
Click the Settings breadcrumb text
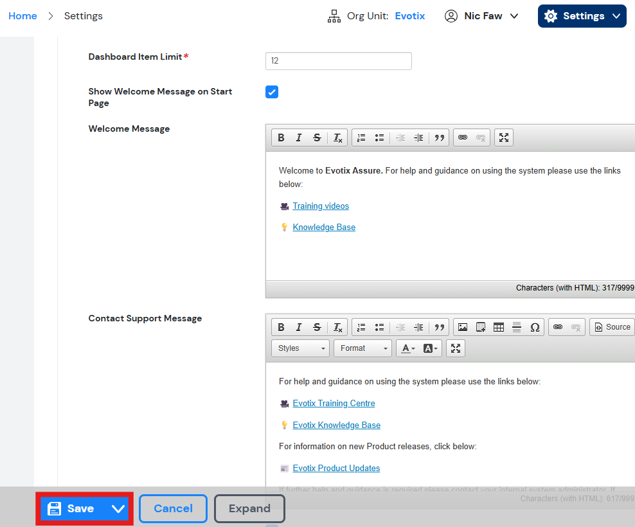(84, 16)
